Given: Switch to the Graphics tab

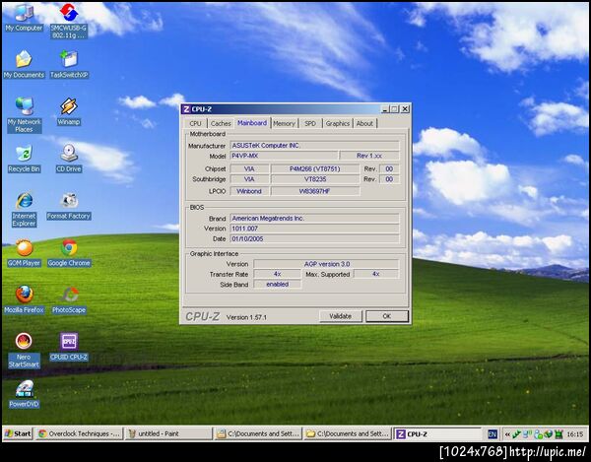Looking at the screenshot, I should click(337, 123).
